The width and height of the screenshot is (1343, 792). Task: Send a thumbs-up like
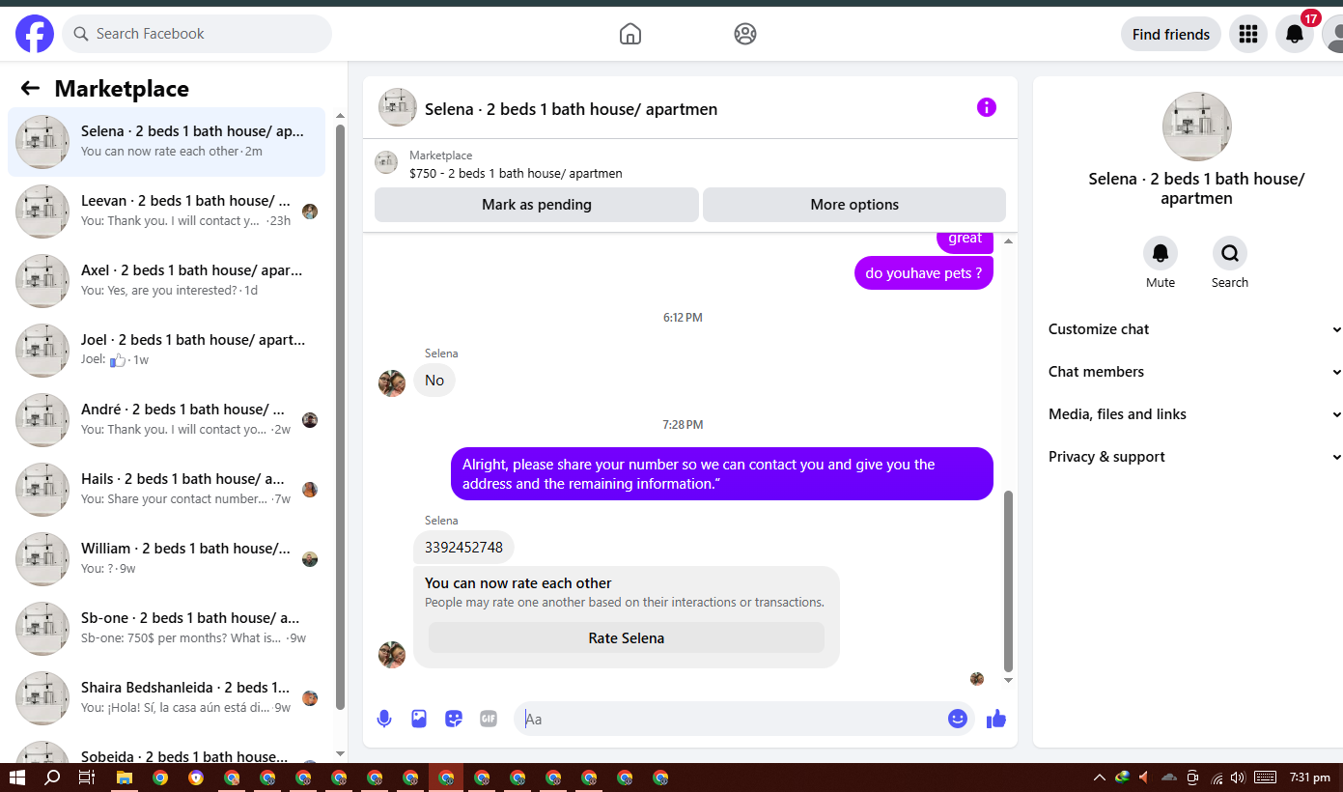point(996,719)
